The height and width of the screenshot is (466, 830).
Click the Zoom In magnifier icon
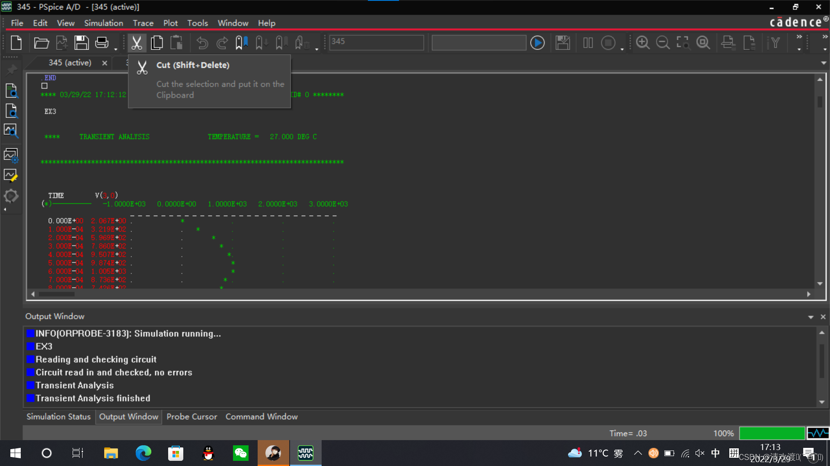(643, 43)
